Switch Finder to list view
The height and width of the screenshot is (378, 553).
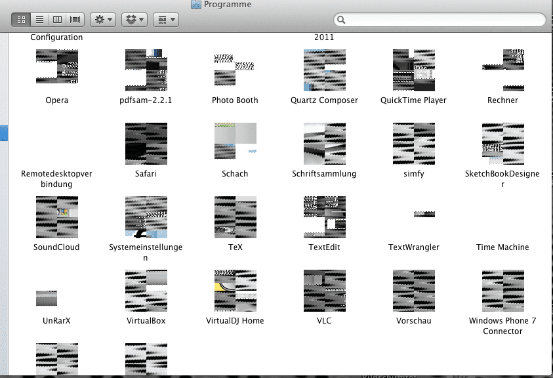click(39, 20)
